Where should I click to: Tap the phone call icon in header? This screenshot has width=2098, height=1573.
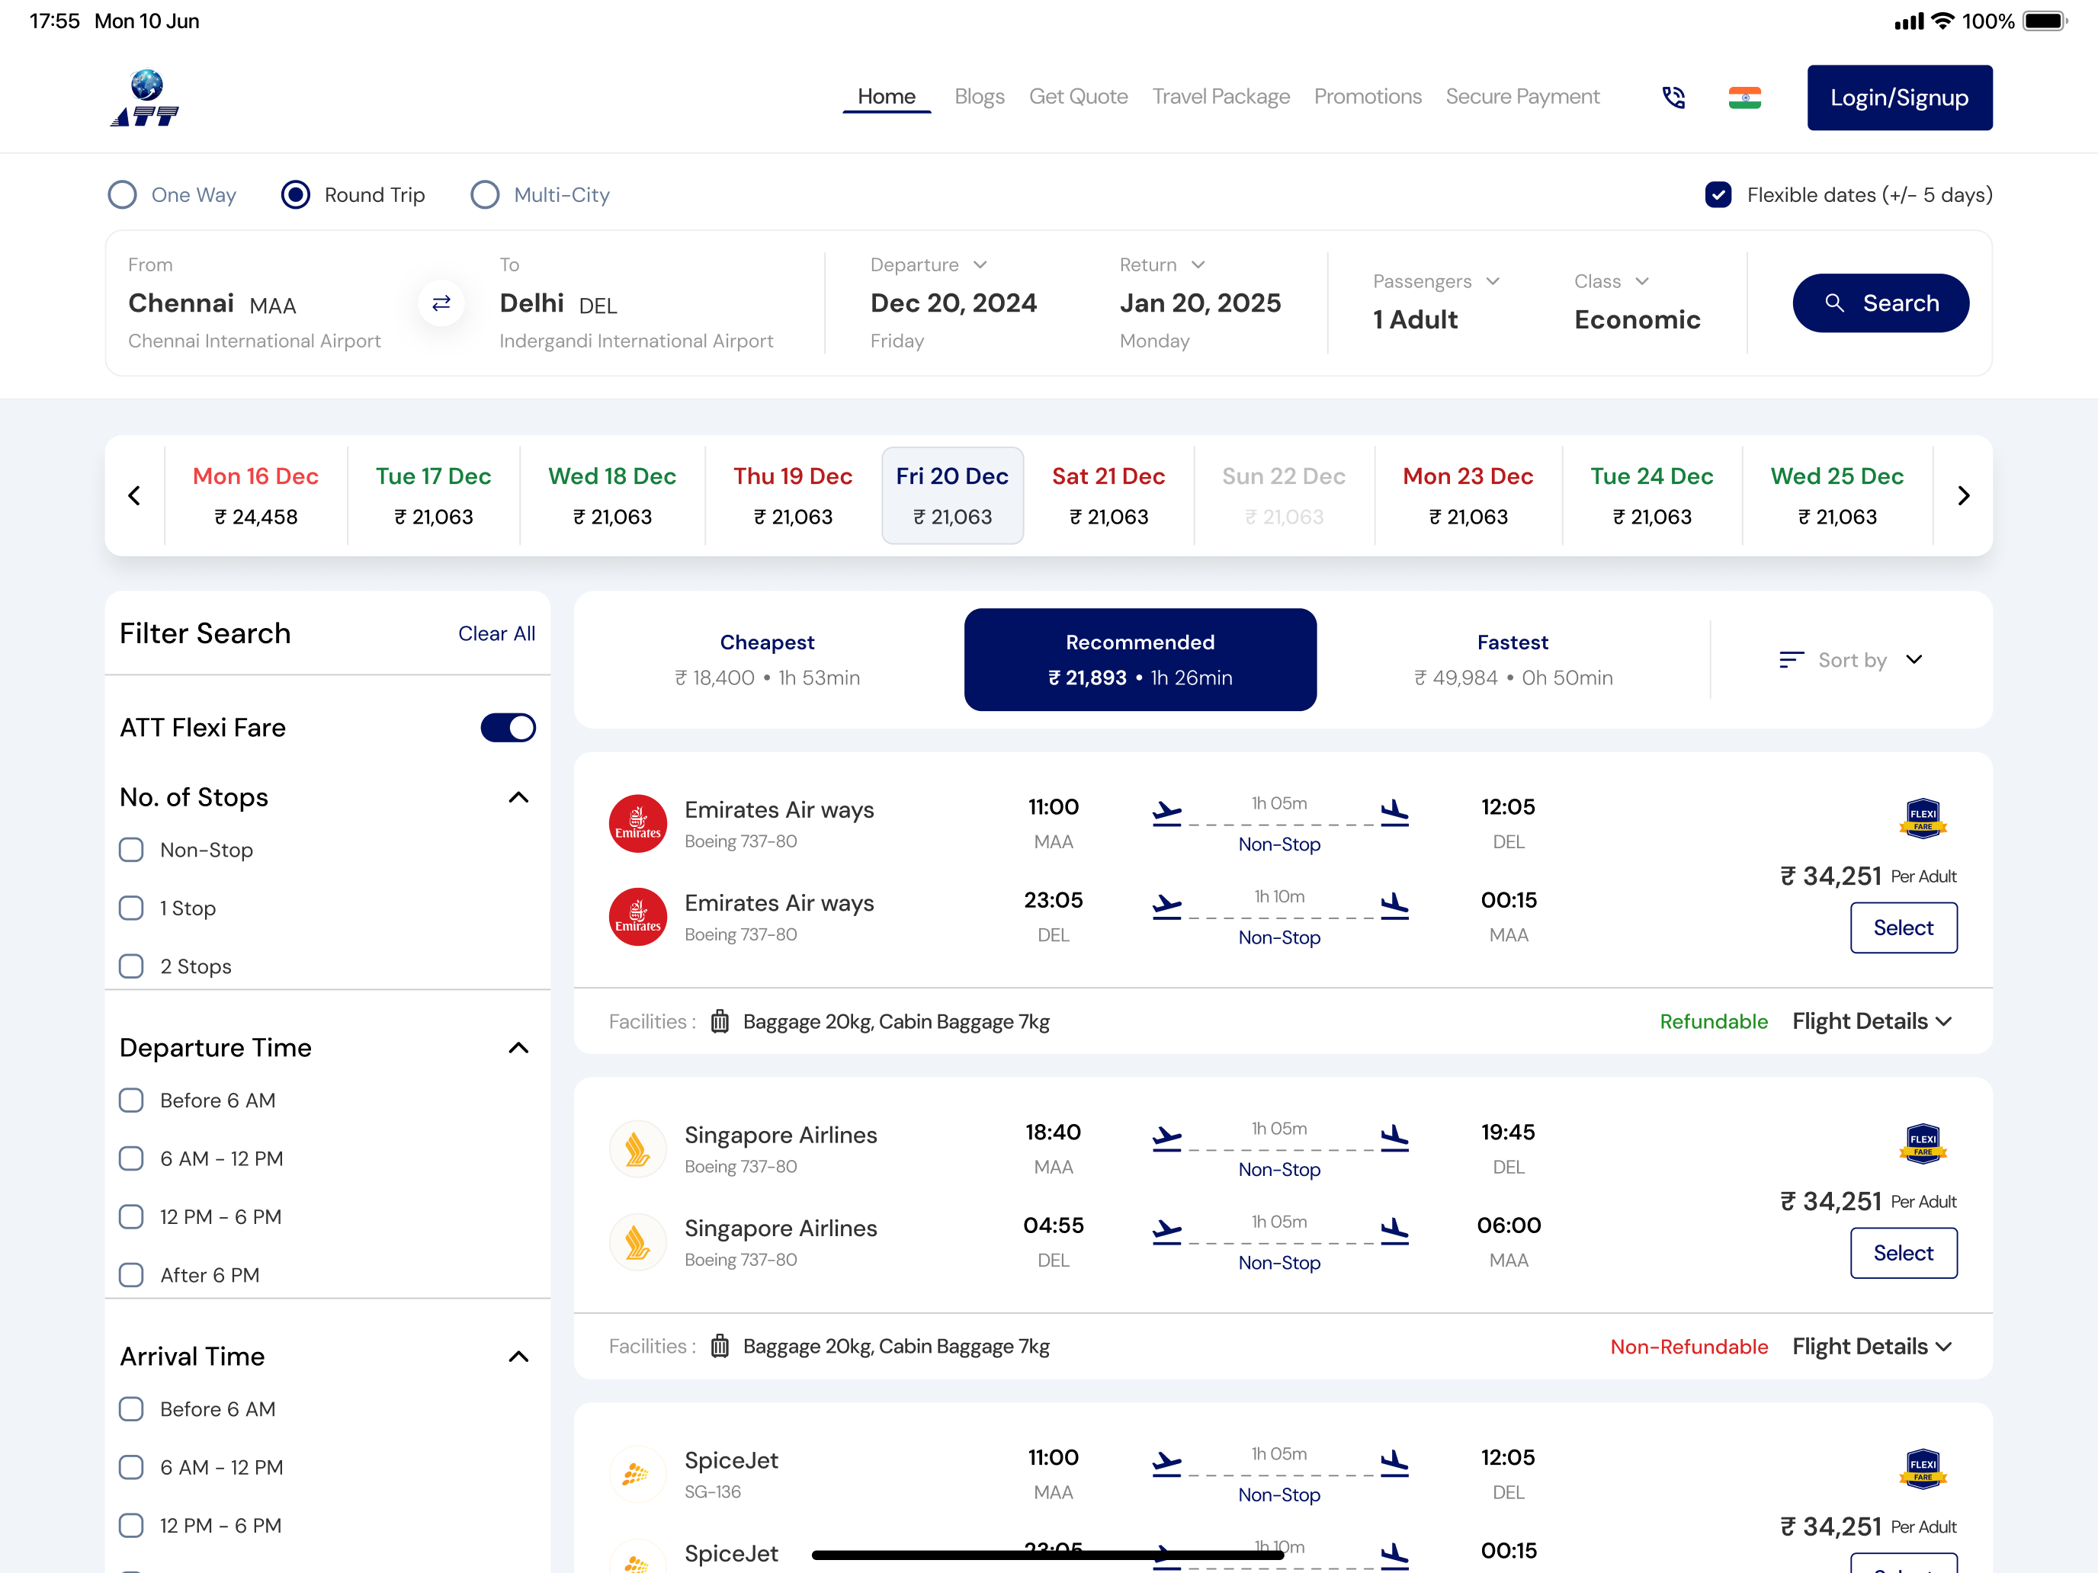pos(1674,98)
